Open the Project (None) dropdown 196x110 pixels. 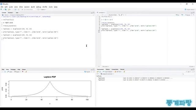point(190,9)
